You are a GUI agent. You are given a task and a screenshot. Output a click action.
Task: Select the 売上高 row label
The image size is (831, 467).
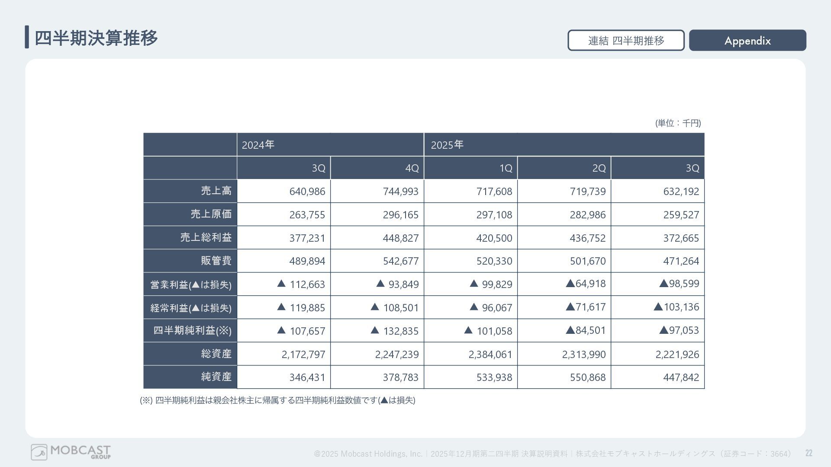click(216, 191)
